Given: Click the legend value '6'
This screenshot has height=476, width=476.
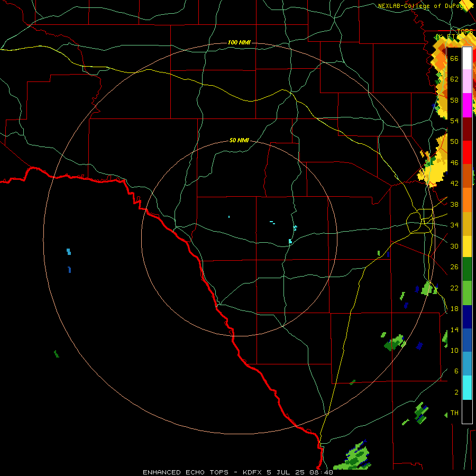Looking at the screenshot, I should click(456, 371).
